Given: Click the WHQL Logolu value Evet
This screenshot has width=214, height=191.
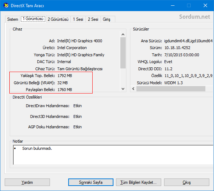Looking at the screenshot, I should point(168,62).
